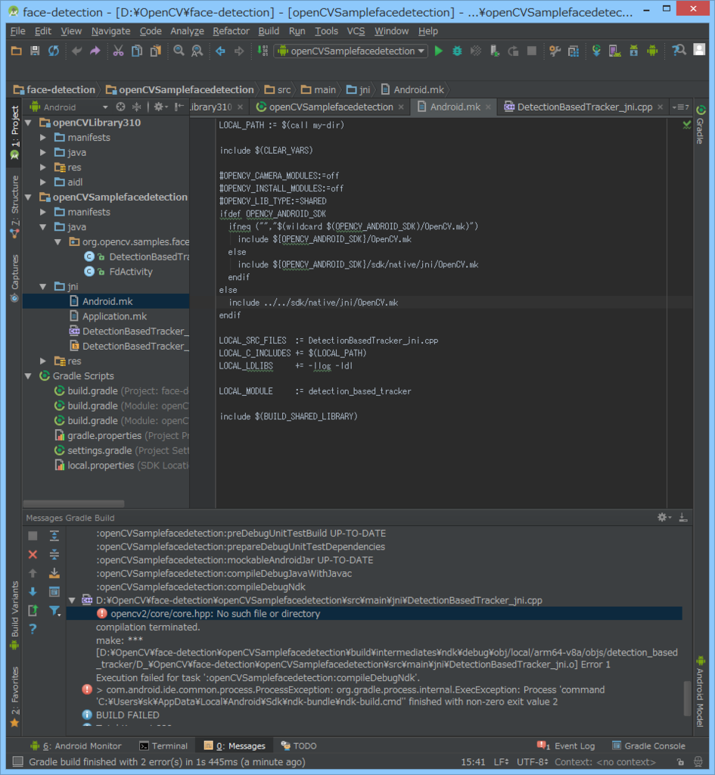Open the AVD Manager icon
715x775 pixels.
point(614,51)
